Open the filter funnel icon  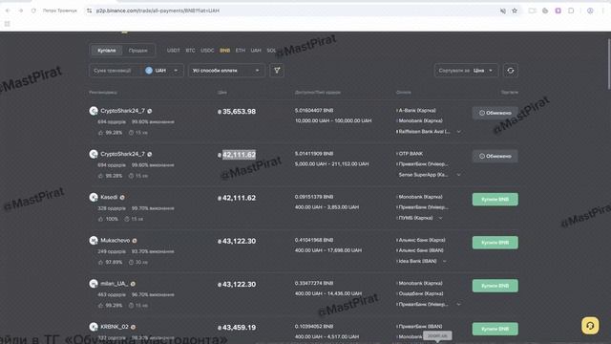277,71
